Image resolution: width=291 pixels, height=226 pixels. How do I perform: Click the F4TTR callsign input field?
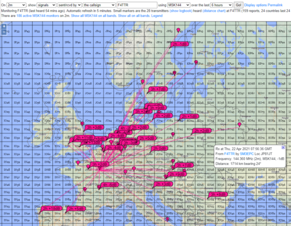(137, 5)
